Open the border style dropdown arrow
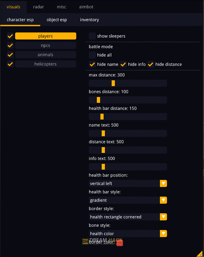Image resolution: width=204 pixels, height=257 pixels. (x=163, y=217)
